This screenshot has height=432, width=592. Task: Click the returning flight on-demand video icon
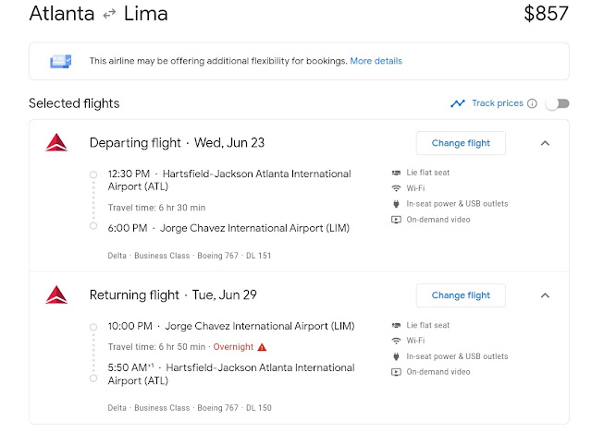pyautogui.click(x=396, y=372)
